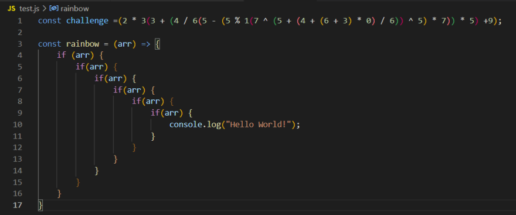Place cursor on rainbow in line 3
The width and height of the screenshot is (516, 215).
coord(83,44)
